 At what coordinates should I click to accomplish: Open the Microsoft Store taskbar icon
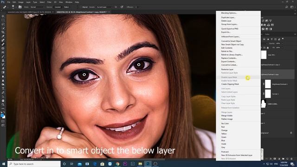pyautogui.click(x=102, y=164)
